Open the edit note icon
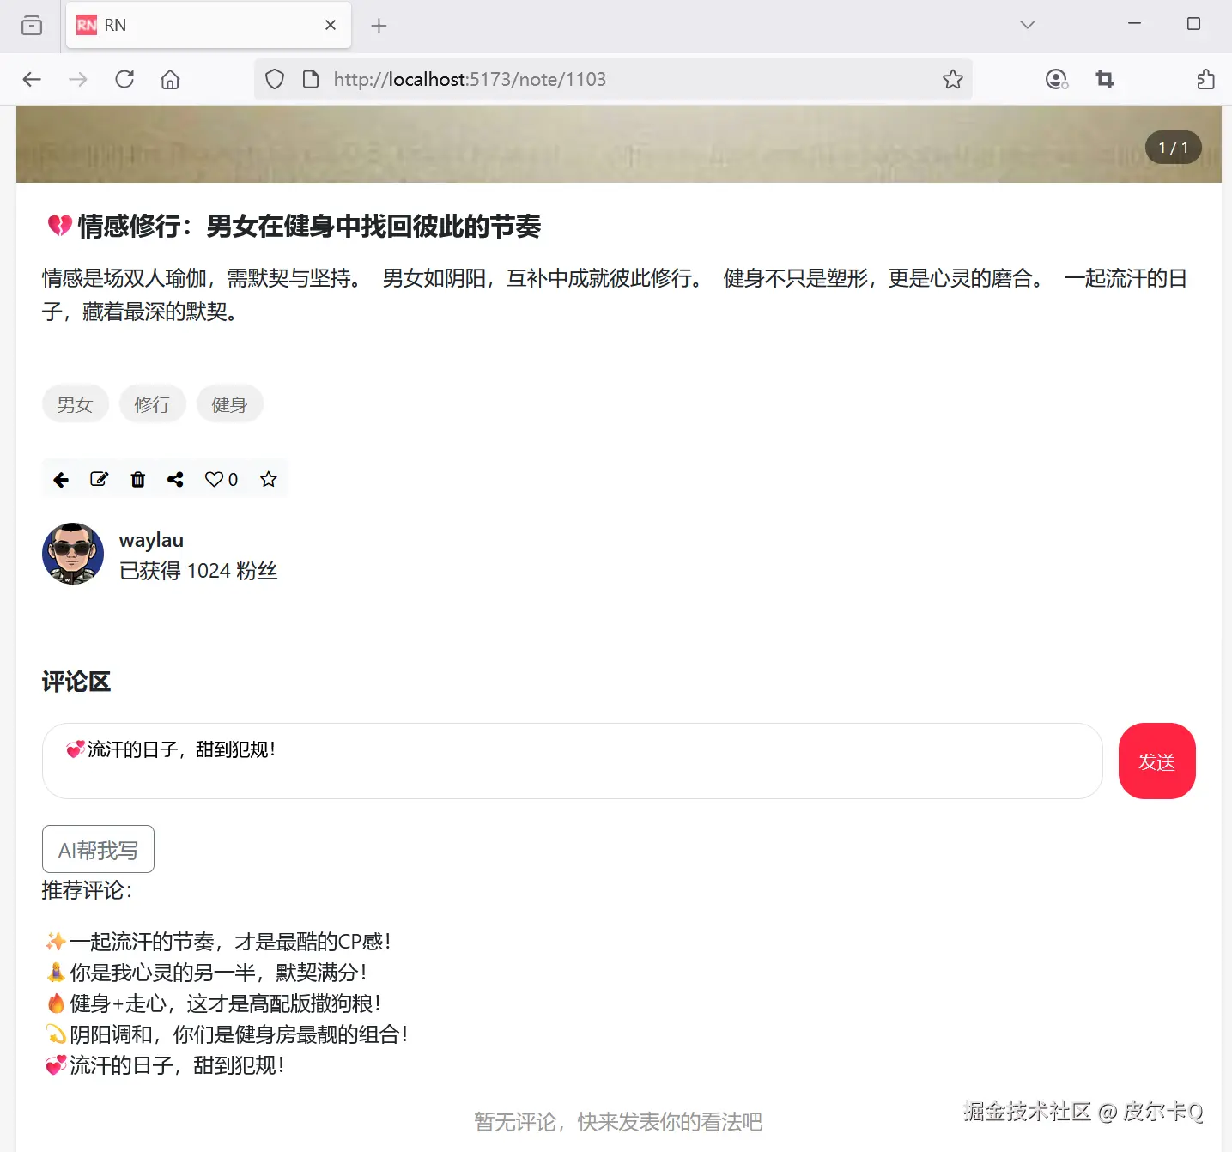 (99, 479)
